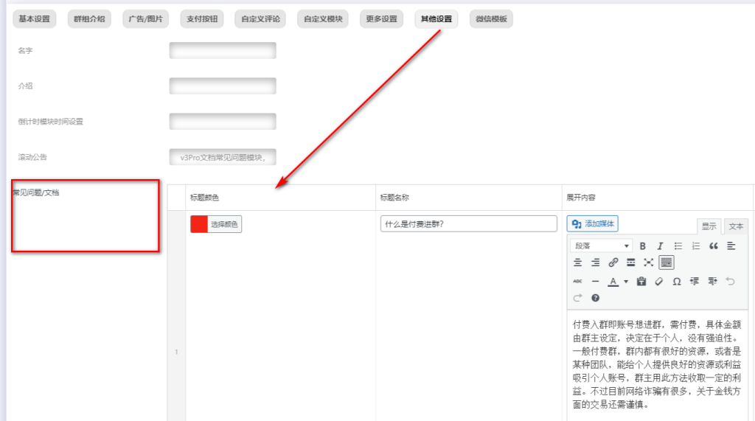The width and height of the screenshot is (755, 421).
Task: Align text center
Action: coord(578,262)
